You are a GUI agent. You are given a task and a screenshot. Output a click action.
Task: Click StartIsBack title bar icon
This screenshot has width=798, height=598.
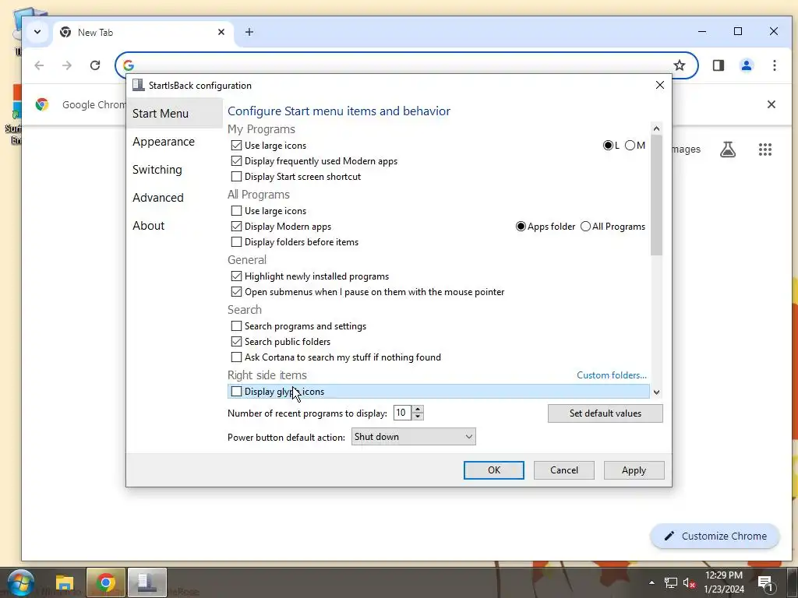click(139, 85)
